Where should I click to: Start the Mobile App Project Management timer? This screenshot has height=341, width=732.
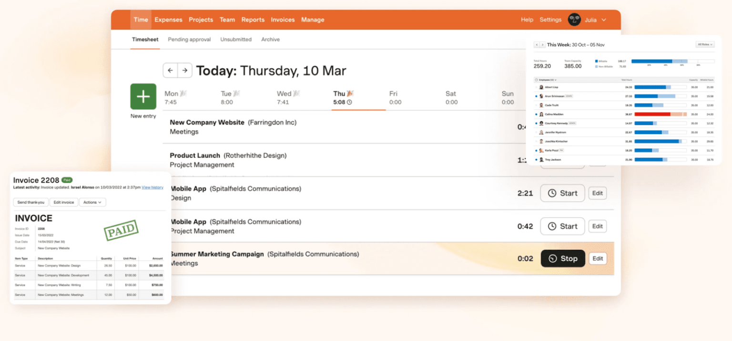pyautogui.click(x=562, y=226)
